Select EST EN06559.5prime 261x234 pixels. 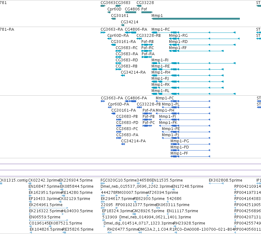click(x=48, y=220)
